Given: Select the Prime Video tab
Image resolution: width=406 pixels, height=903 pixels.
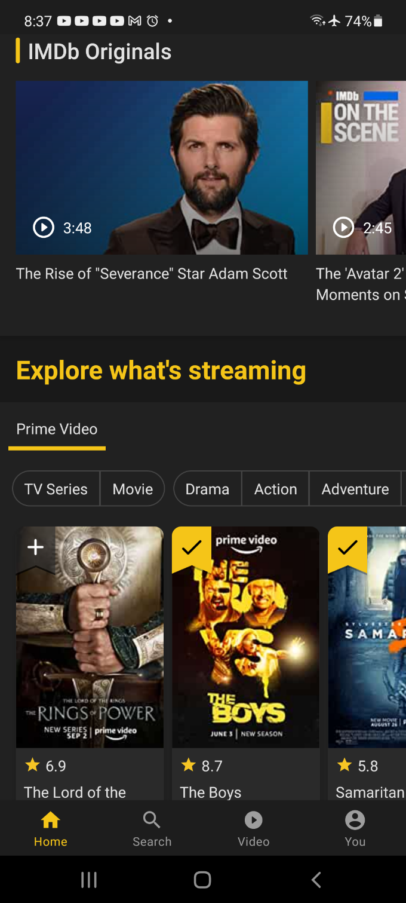Looking at the screenshot, I should pyautogui.click(x=57, y=429).
